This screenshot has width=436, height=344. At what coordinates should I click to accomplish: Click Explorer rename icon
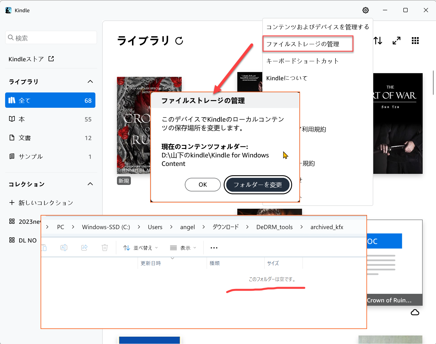(64, 248)
